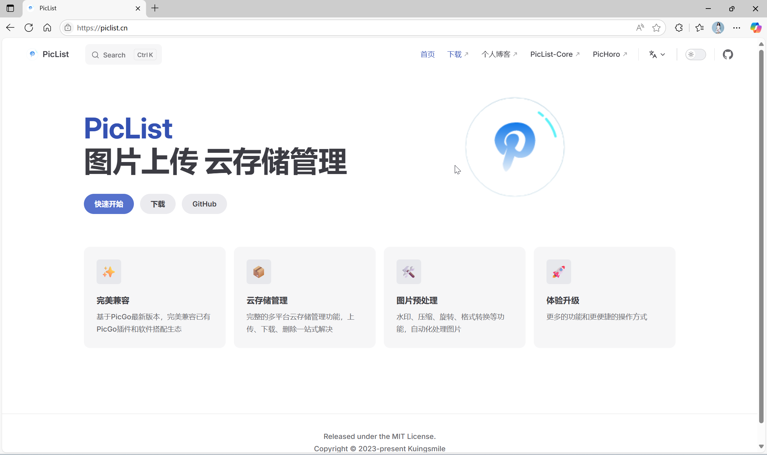Image resolution: width=767 pixels, height=455 pixels.
Task: Open Copilot sidebar icon
Action: coord(756,28)
